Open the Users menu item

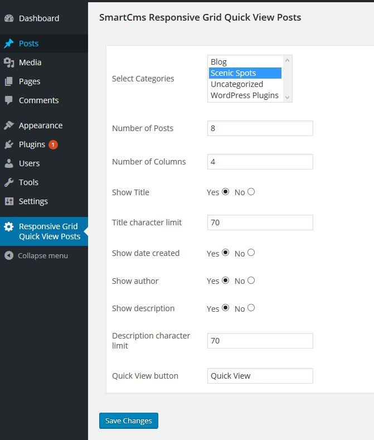(x=29, y=163)
